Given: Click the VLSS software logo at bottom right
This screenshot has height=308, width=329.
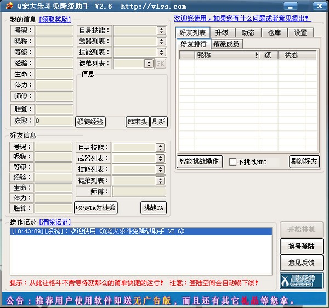Looking at the screenshot, I should [x=298, y=281].
